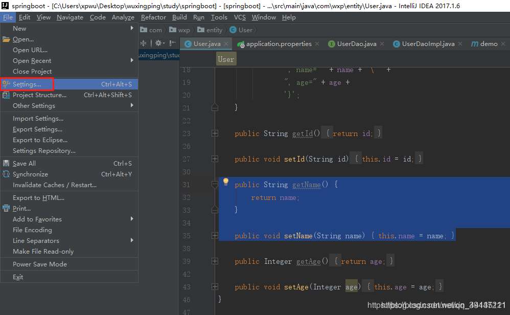Open the Run menu
The width and height of the screenshot is (510, 315).
tap(199, 17)
